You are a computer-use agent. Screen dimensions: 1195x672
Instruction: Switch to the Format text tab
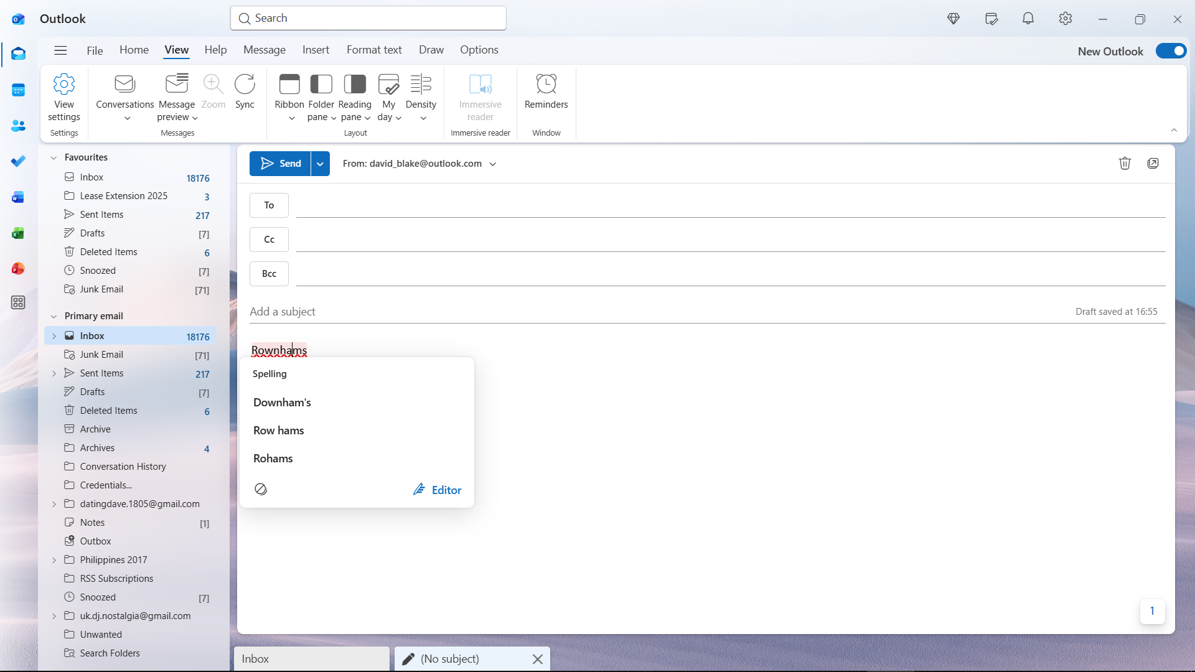(374, 50)
